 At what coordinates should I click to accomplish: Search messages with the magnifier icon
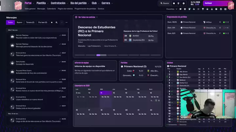click(x=56, y=22)
